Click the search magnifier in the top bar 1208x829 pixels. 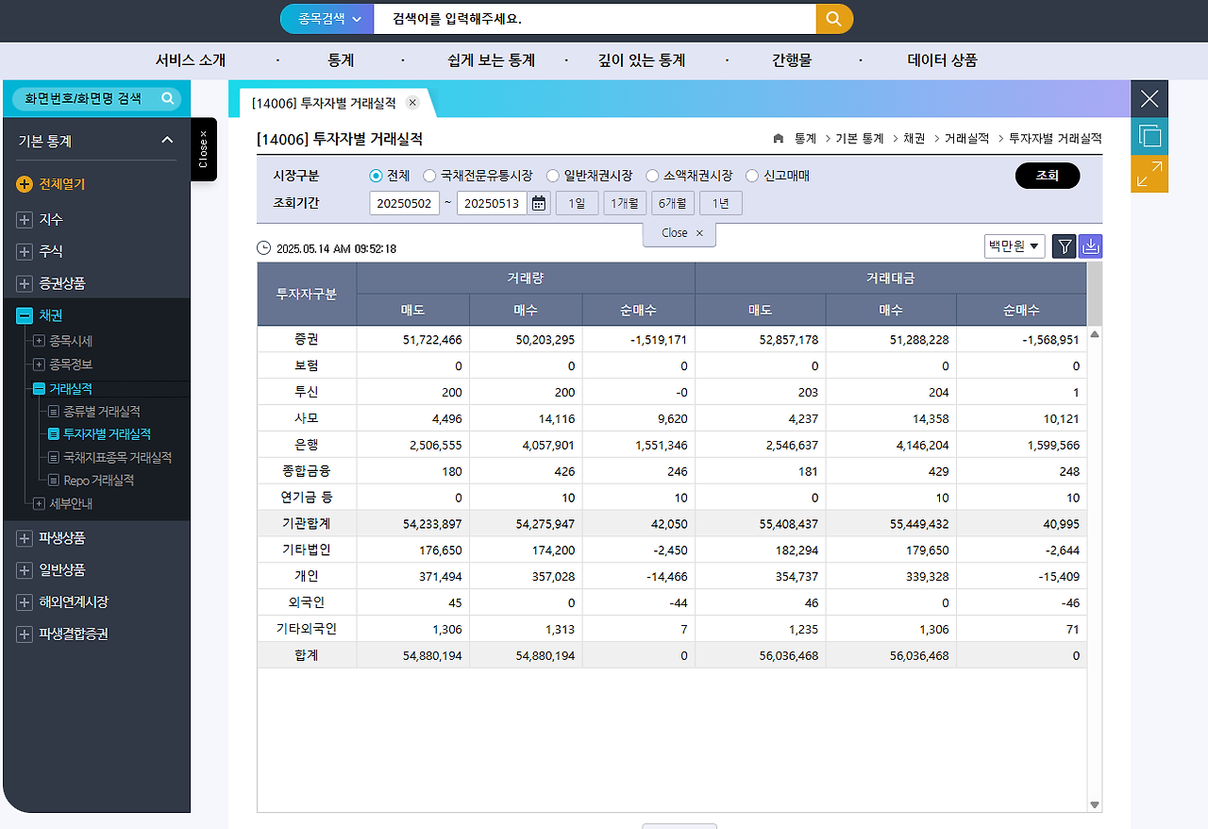point(832,19)
